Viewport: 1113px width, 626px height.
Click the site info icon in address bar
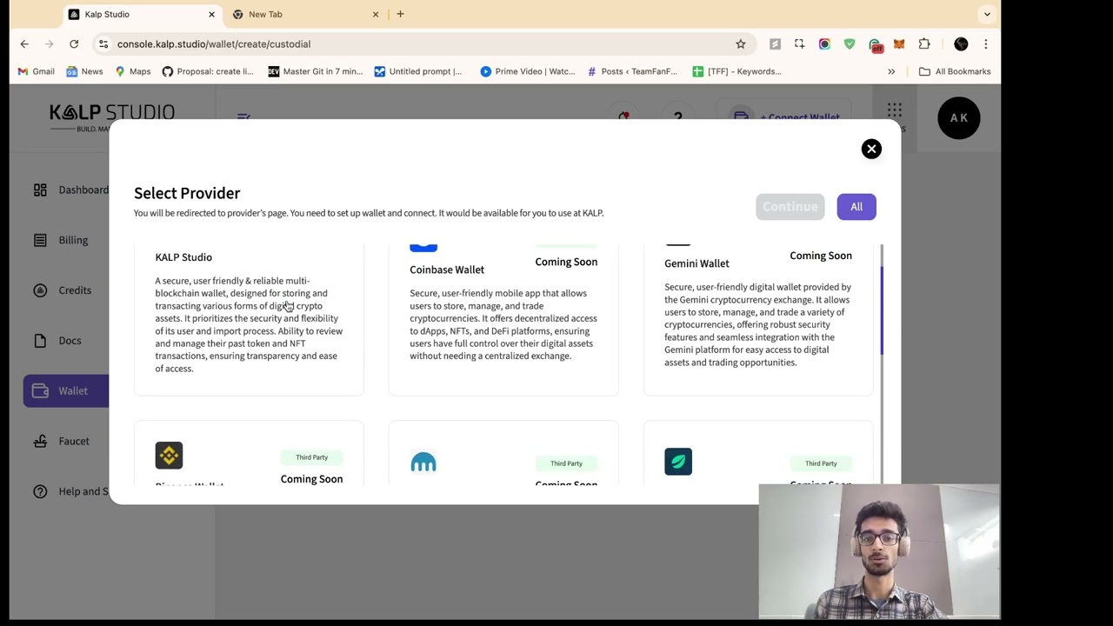click(103, 43)
